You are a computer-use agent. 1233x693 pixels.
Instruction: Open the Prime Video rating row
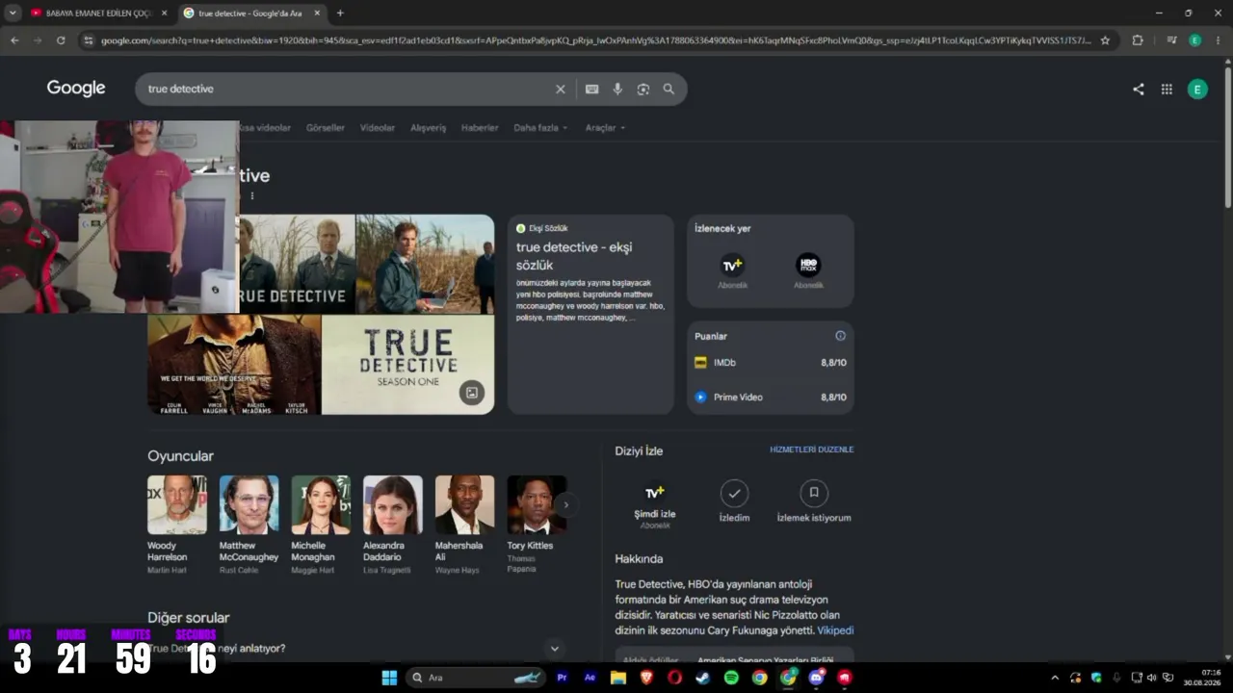tap(771, 398)
